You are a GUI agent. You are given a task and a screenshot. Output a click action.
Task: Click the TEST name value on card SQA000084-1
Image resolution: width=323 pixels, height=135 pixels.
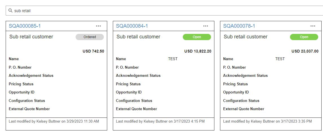click(x=173, y=59)
